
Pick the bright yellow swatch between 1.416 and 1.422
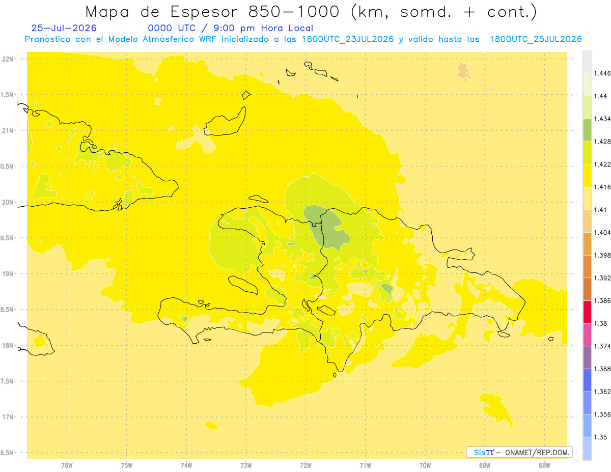587,176
